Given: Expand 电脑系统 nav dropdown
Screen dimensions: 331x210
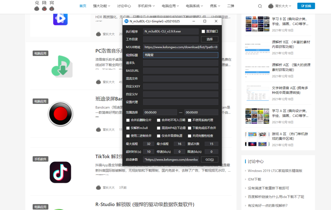Looking at the screenshot, I should point(194,6).
